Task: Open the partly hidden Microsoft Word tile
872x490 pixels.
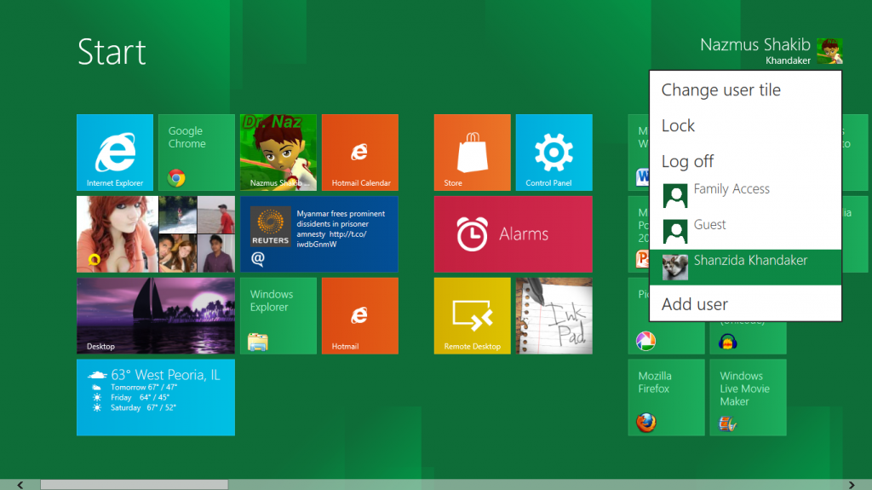Action: click(x=639, y=153)
